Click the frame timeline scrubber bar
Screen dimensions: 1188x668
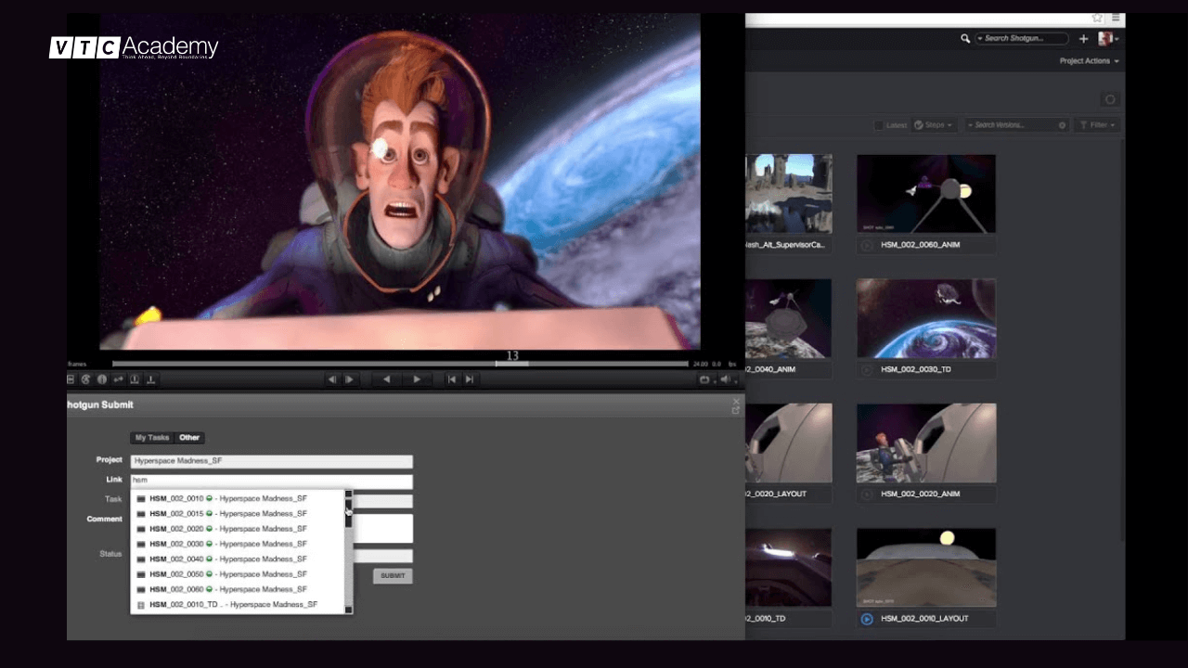pyautogui.click(x=399, y=364)
